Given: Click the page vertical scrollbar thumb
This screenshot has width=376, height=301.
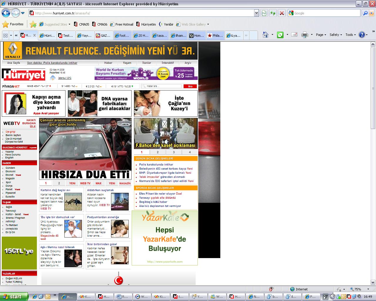Looking at the screenshot, I should coord(373,88).
